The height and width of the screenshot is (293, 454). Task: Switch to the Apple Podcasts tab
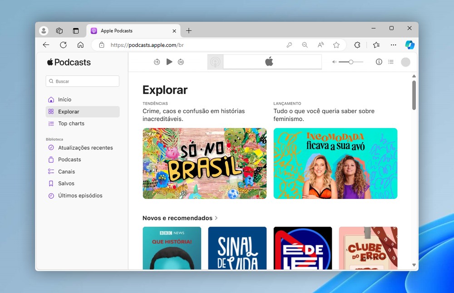133,31
